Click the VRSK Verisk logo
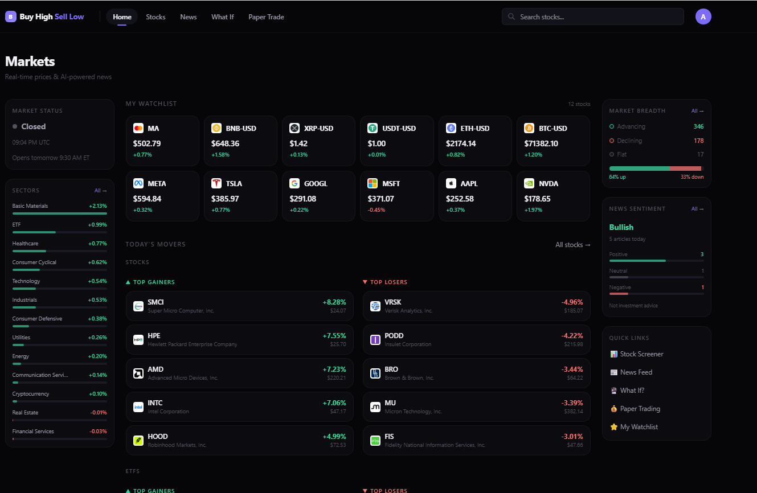 [x=375, y=306]
